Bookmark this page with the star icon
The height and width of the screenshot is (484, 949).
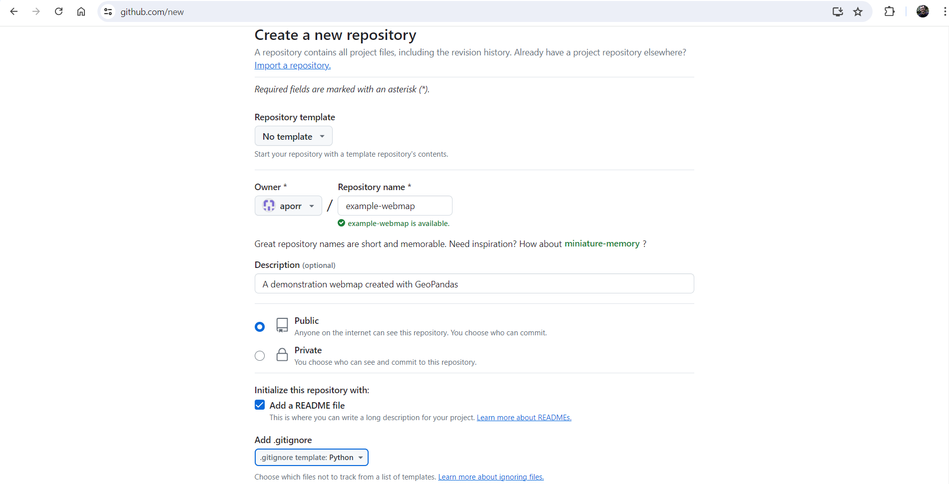coord(858,11)
